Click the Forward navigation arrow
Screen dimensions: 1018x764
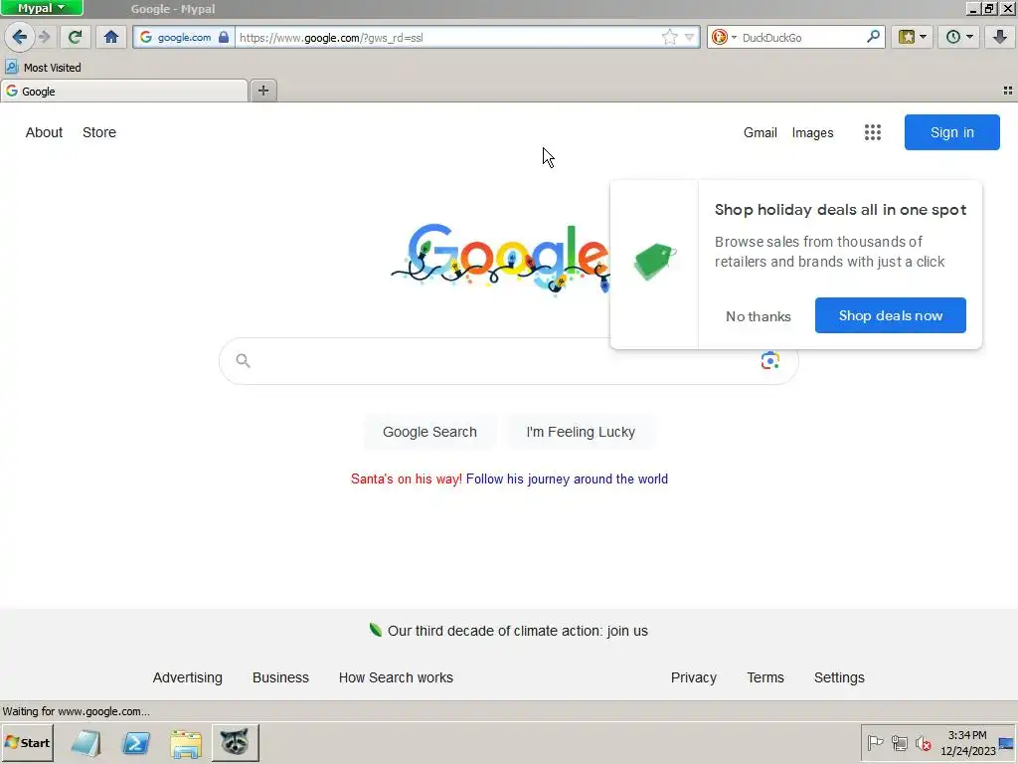pyautogui.click(x=44, y=37)
